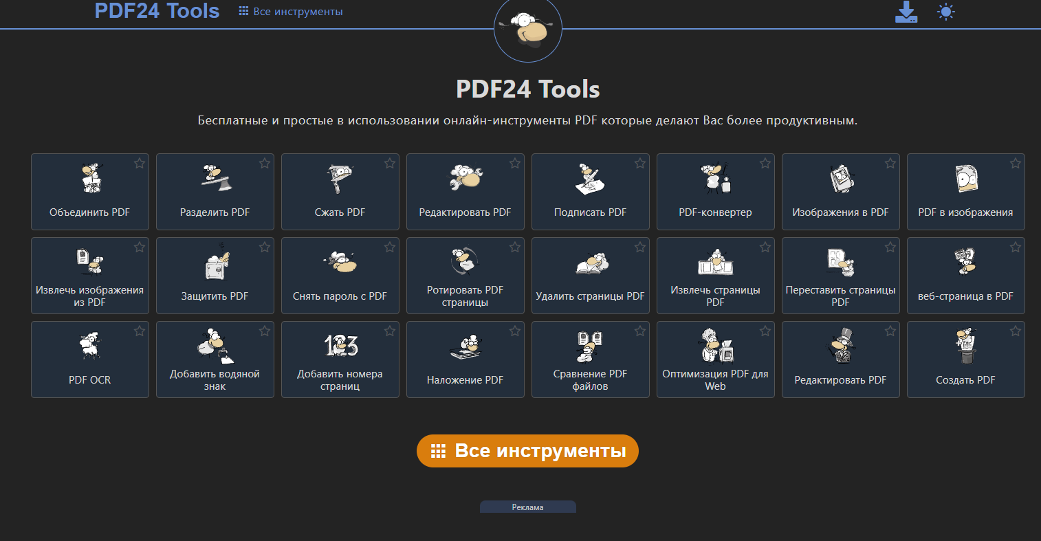Star the Сжать PDF tool
1041x541 pixels.
point(390,163)
